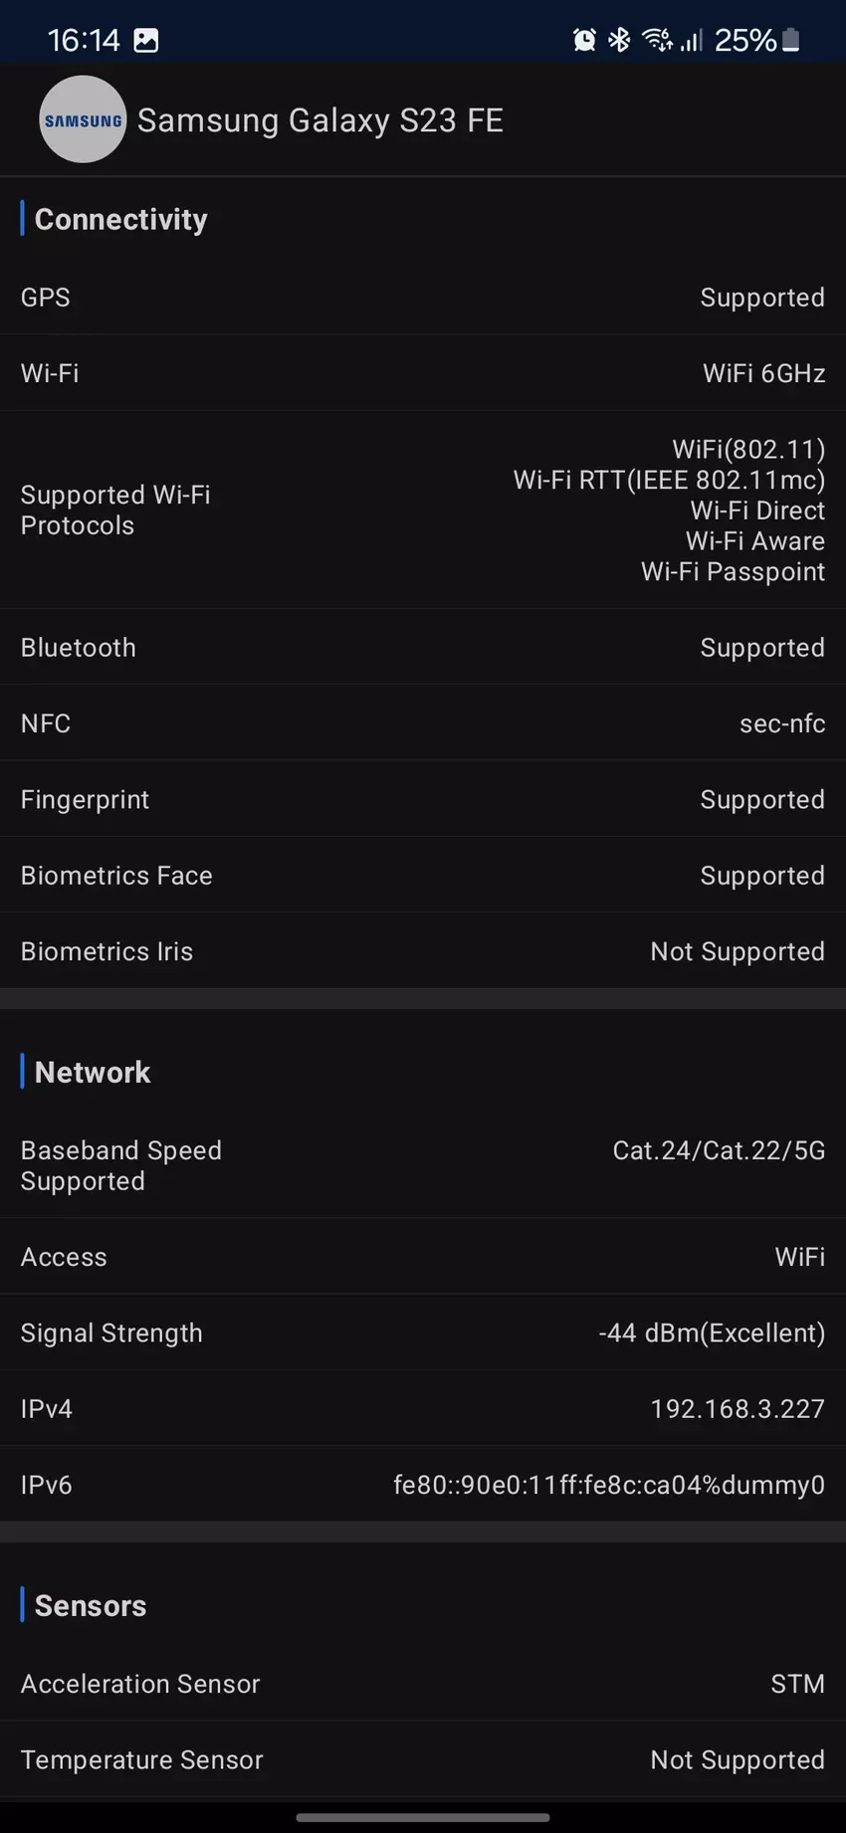
Task: Open the GPS row
Action: tap(423, 298)
